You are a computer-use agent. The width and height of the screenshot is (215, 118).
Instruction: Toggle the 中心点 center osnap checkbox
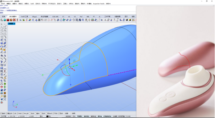(23, 113)
